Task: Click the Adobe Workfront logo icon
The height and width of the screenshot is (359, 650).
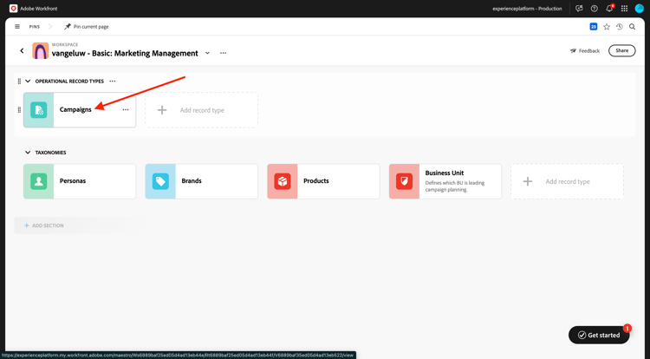Action: [13, 9]
